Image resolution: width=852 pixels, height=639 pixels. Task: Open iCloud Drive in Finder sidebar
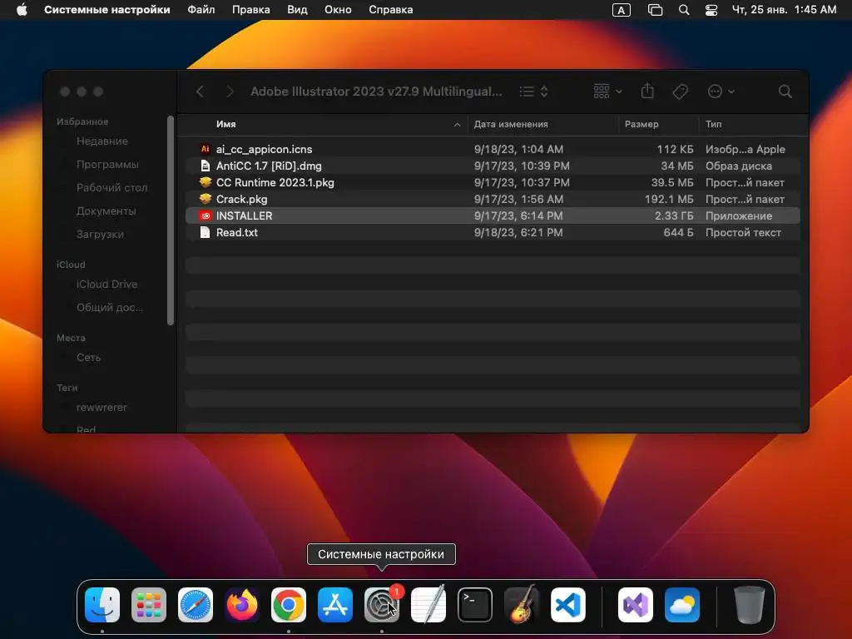(107, 285)
